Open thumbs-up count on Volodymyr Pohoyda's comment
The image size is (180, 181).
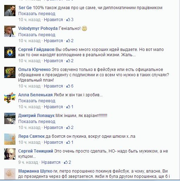point(70,41)
